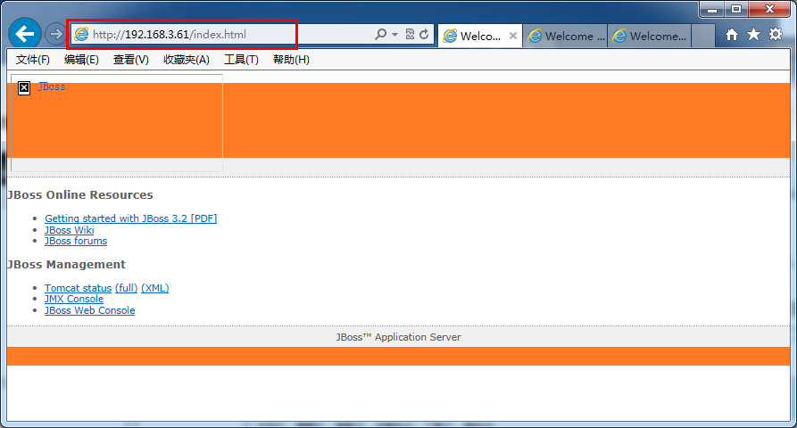This screenshot has height=428, width=797.
Task: Open the 文件(F) menu
Action: [32, 60]
